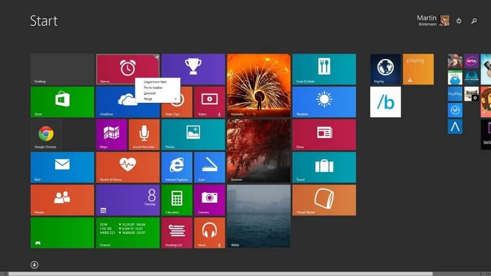Open the Calculator app
This screenshot has width=491, height=276.
point(177,200)
